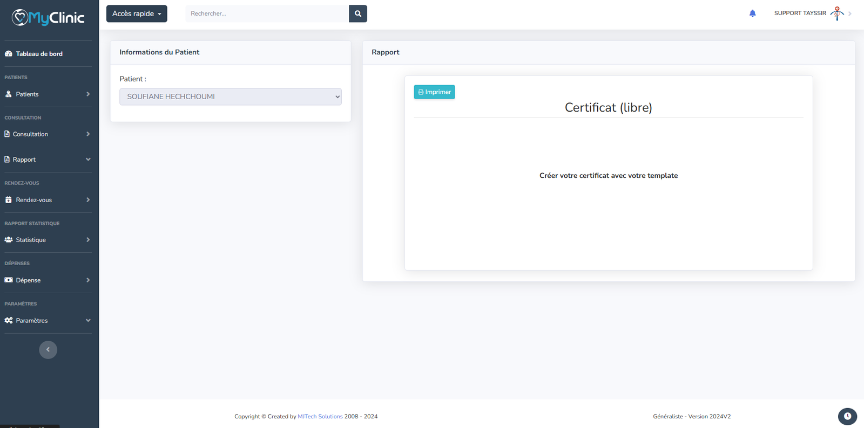Open the Patient selection dropdown
This screenshot has height=428, width=864.
coord(230,96)
